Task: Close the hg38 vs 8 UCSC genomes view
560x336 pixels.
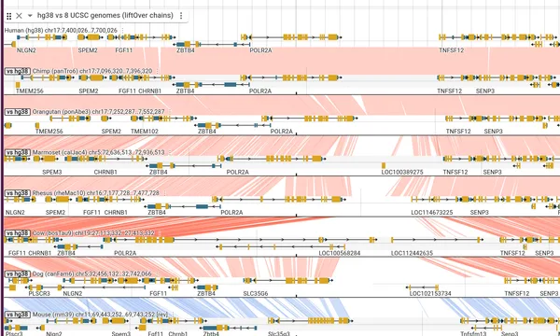Action: coord(19,16)
